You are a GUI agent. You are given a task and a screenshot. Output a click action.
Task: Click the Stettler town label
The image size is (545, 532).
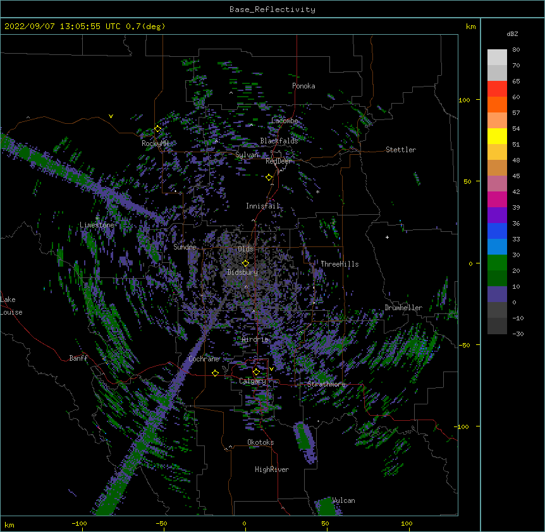(401, 150)
